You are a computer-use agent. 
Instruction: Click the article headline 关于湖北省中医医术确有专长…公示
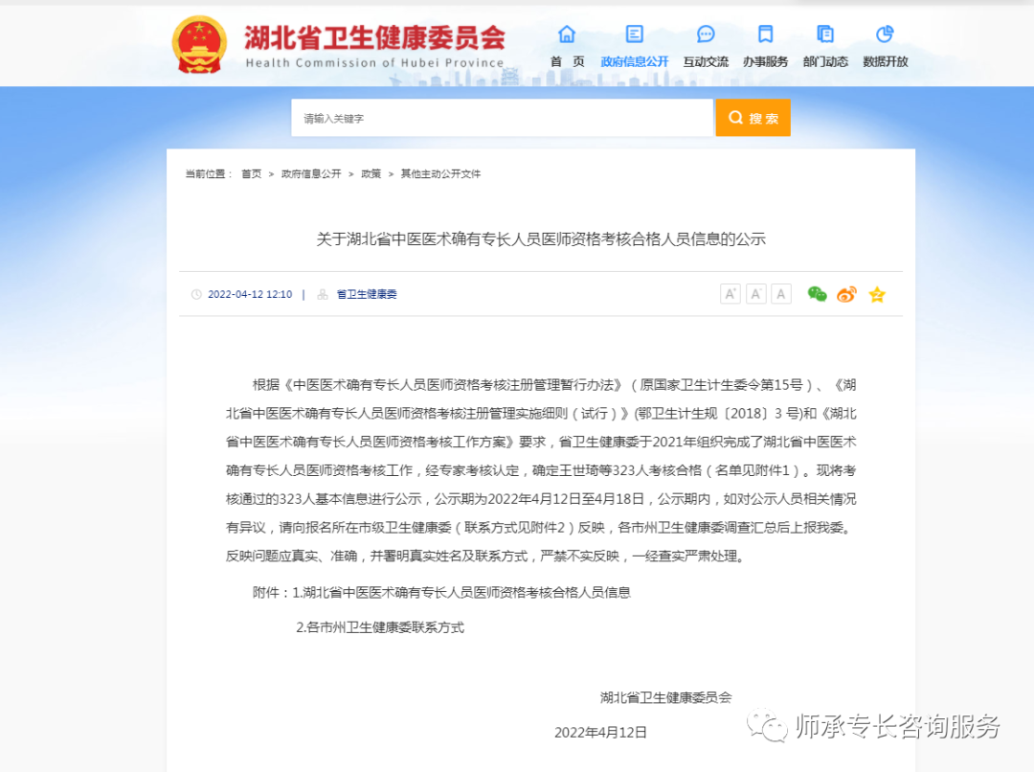tap(541, 238)
